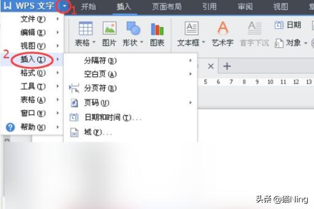Click the blue help question mark icon
This screenshot has height=209, width=314.
coord(10,127)
